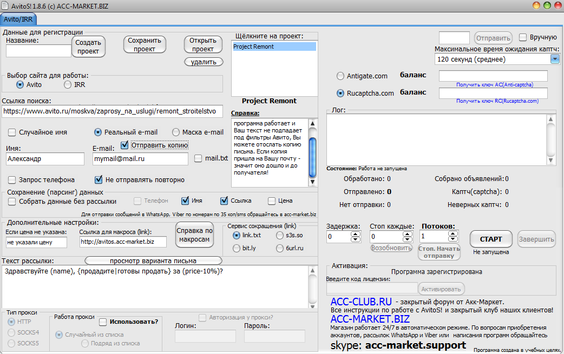Click the Имя field containing Александр
The height and width of the screenshot is (354, 564).
45,159
